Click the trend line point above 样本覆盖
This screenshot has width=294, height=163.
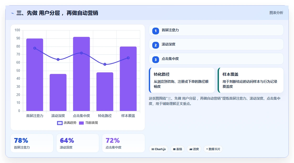click(x=128, y=58)
